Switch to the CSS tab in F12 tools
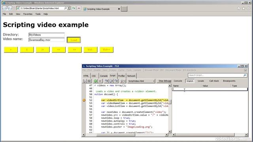This screenshot has height=142, width=253. coord(94,76)
